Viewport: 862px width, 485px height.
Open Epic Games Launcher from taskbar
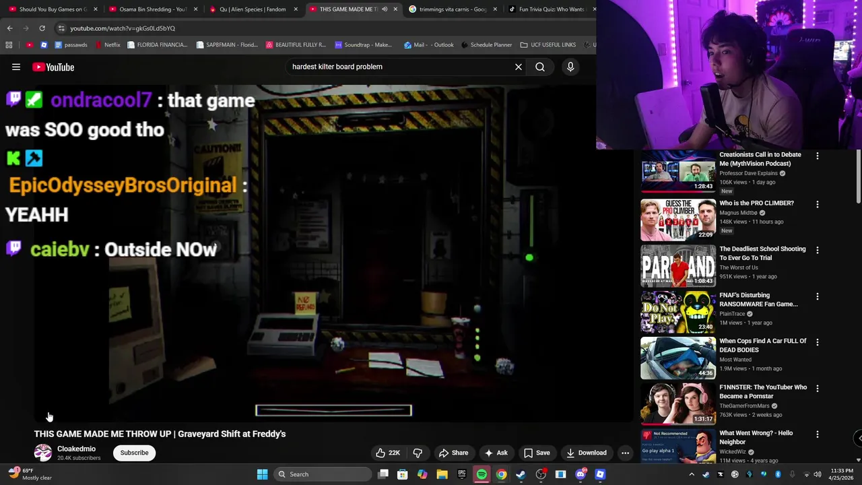tap(461, 474)
